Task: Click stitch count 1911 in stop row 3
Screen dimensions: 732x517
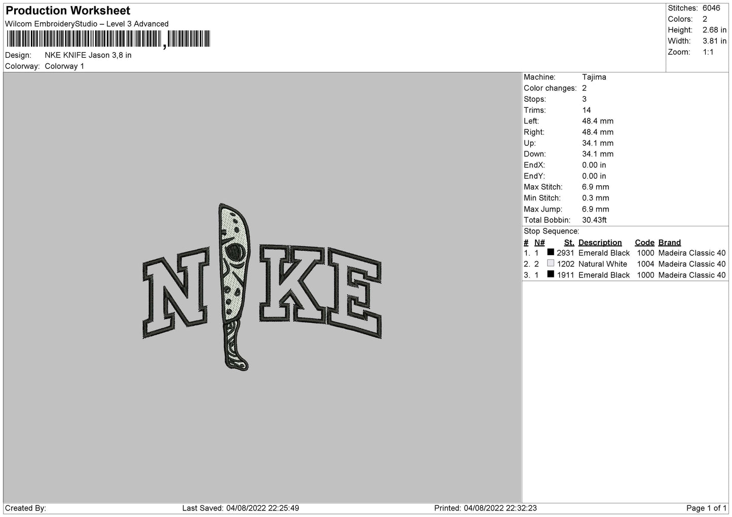Action: click(x=565, y=275)
